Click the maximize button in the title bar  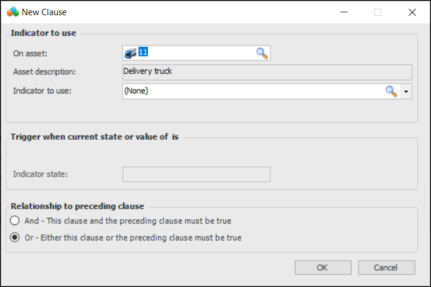pyautogui.click(x=378, y=12)
